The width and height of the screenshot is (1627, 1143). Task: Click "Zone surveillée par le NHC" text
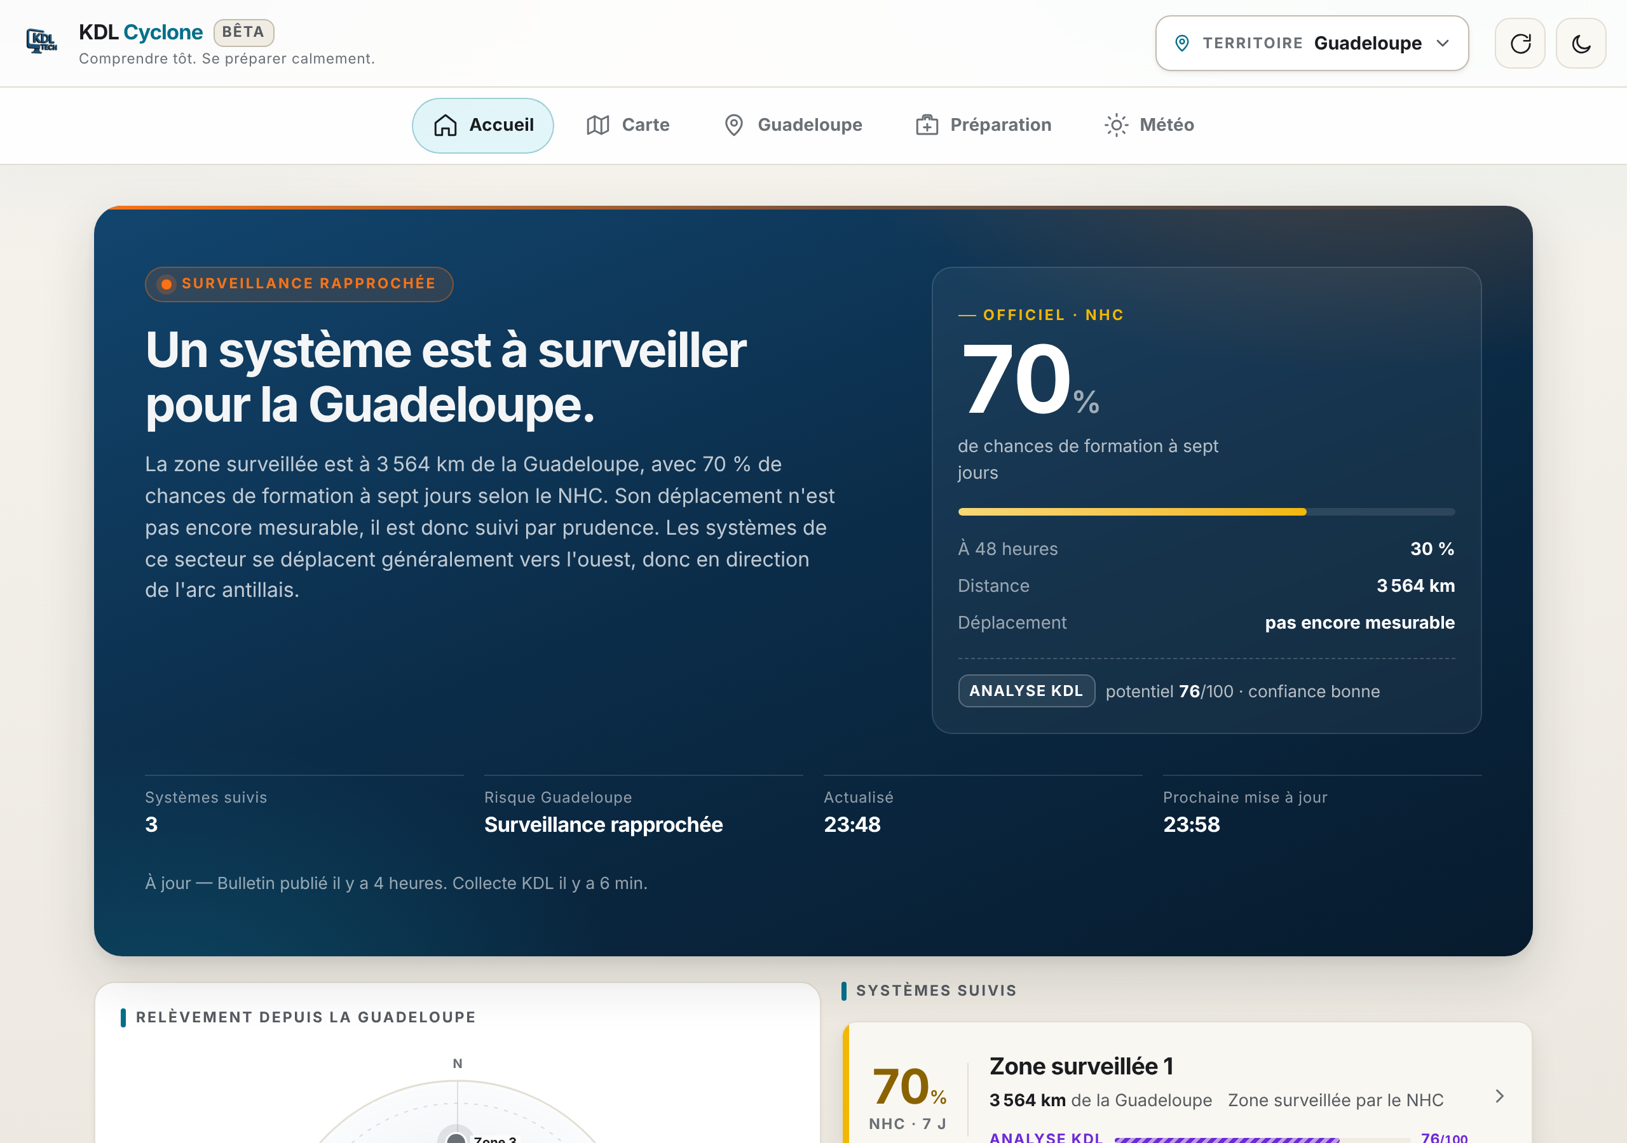point(1335,1100)
